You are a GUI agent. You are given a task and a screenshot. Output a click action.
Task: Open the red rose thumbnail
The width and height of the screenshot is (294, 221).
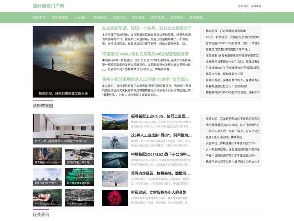[x=115, y=198]
